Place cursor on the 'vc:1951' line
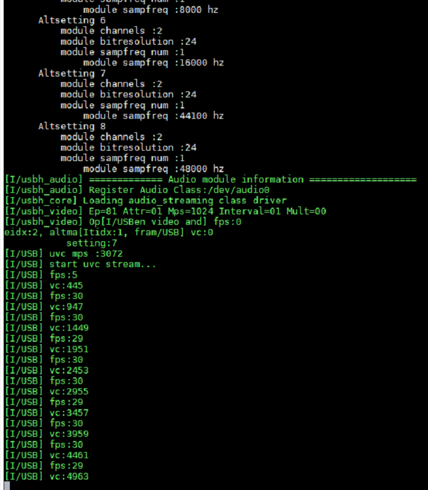Image resolution: width=428 pixels, height=490 pixels. pyautogui.click(x=46, y=349)
